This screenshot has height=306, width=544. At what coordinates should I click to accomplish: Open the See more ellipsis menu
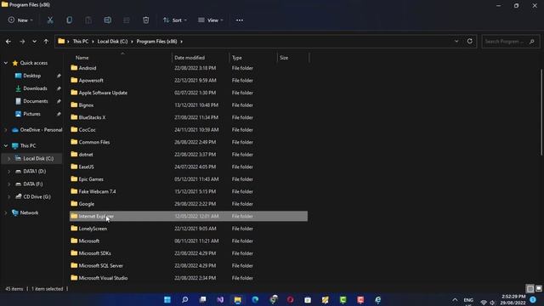(x=240, y=20)
